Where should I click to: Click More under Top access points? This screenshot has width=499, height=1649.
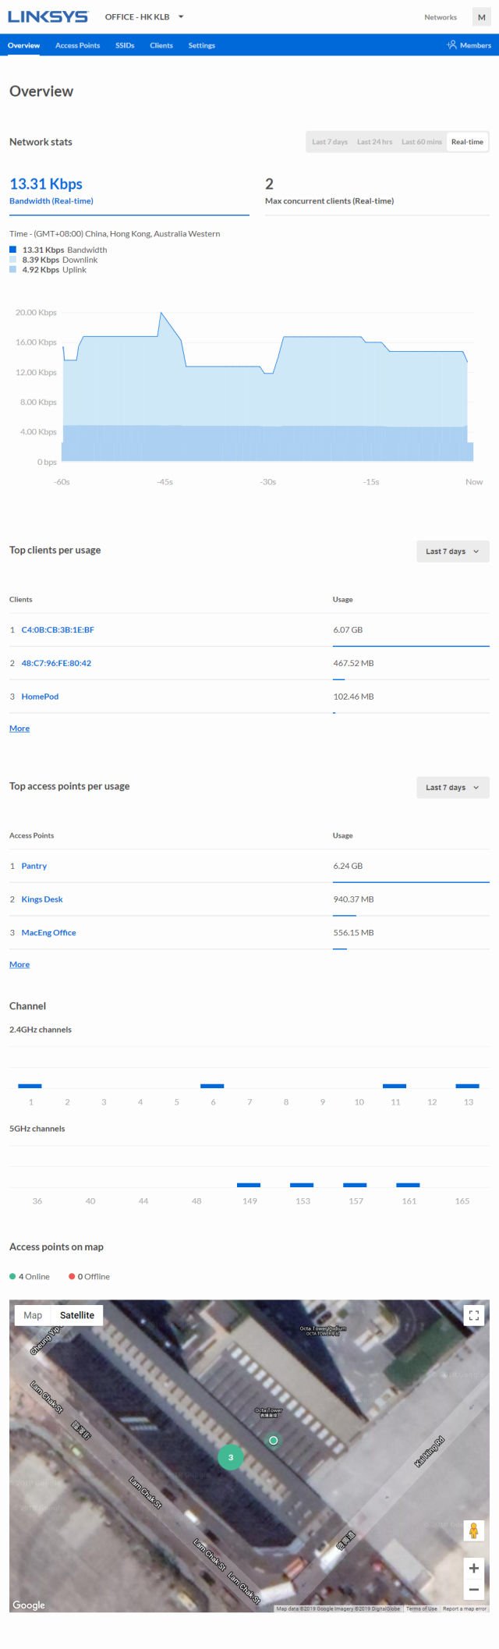click(x=19, y=965)
